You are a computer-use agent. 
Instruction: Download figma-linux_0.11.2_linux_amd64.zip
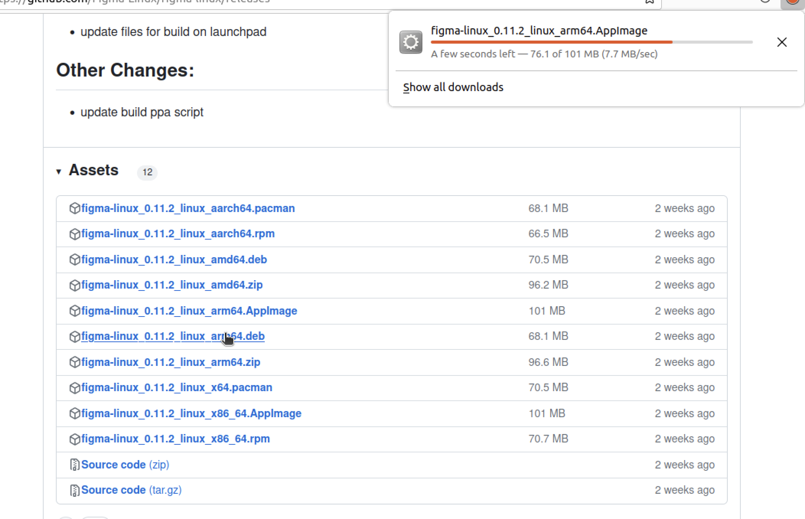click(x=172, y=285)
